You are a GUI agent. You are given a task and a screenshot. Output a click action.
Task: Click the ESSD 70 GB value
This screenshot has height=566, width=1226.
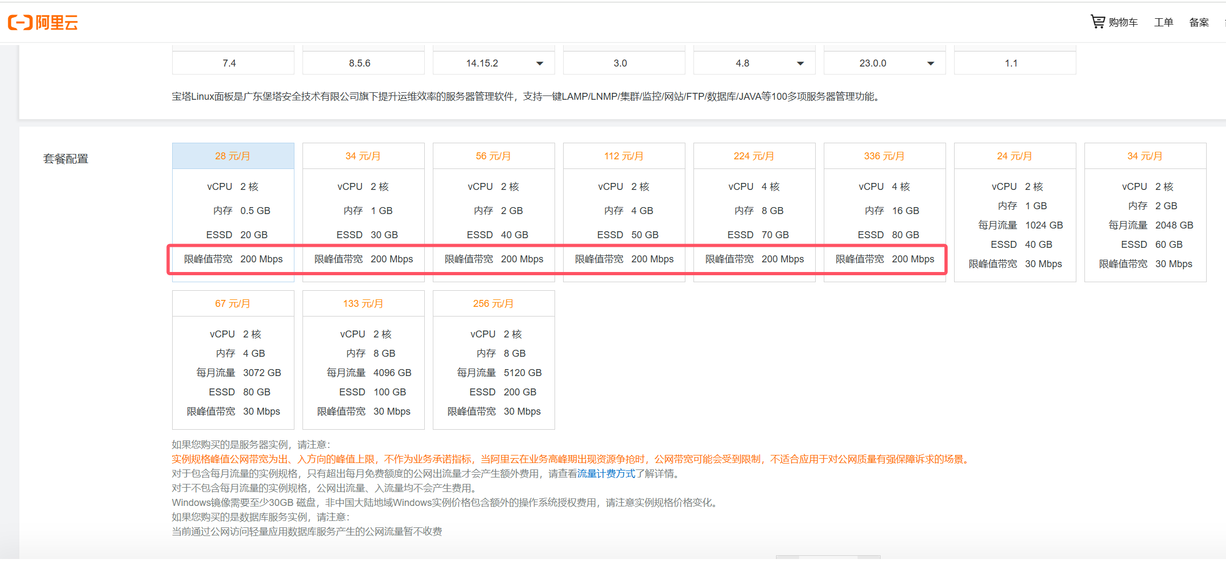click(775, 235)
